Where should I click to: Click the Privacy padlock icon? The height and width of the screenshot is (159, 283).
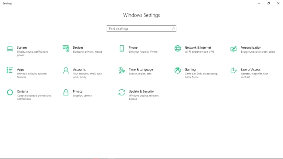point(66,92)
